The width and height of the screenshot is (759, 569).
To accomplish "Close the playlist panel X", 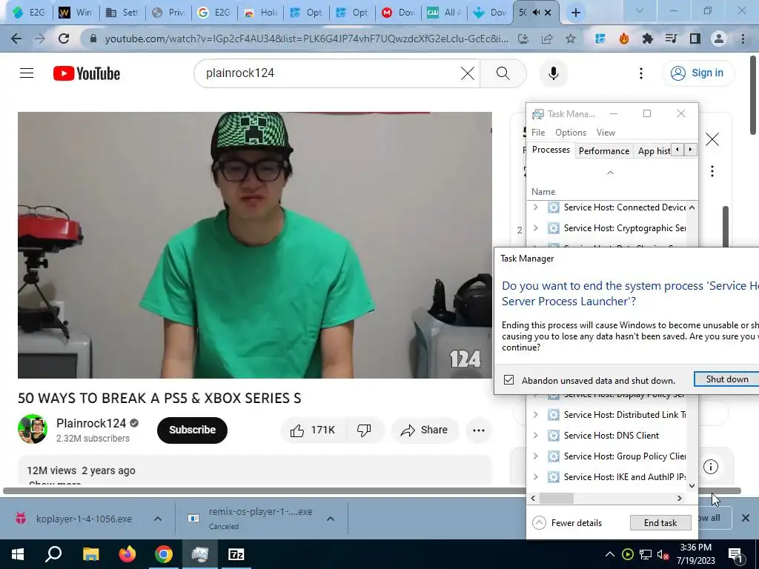I will click(712, 140).
